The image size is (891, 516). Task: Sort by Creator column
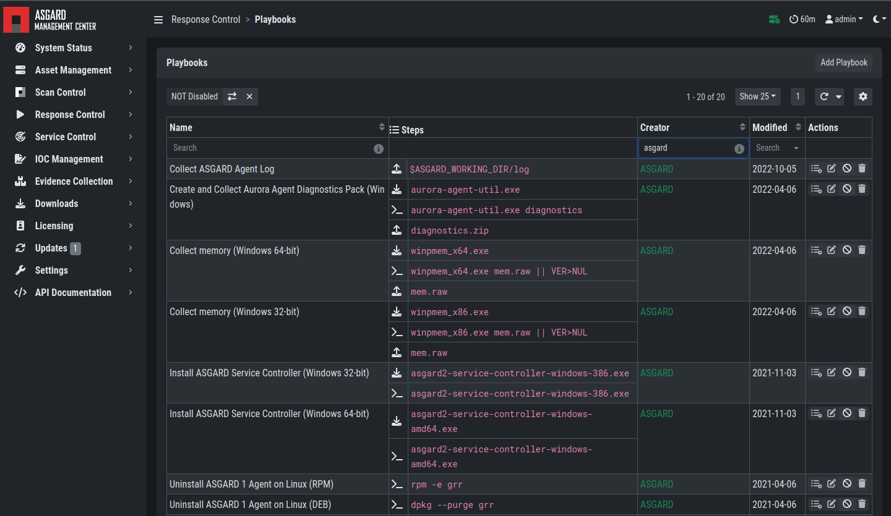coord(742,127)
